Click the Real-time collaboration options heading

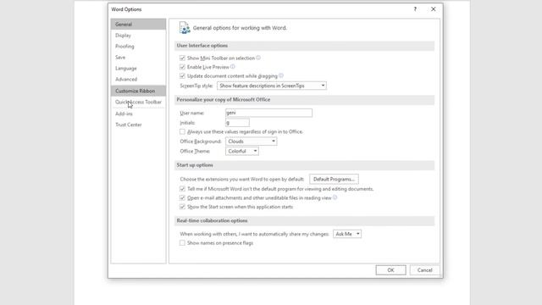(x=212, y=220)
